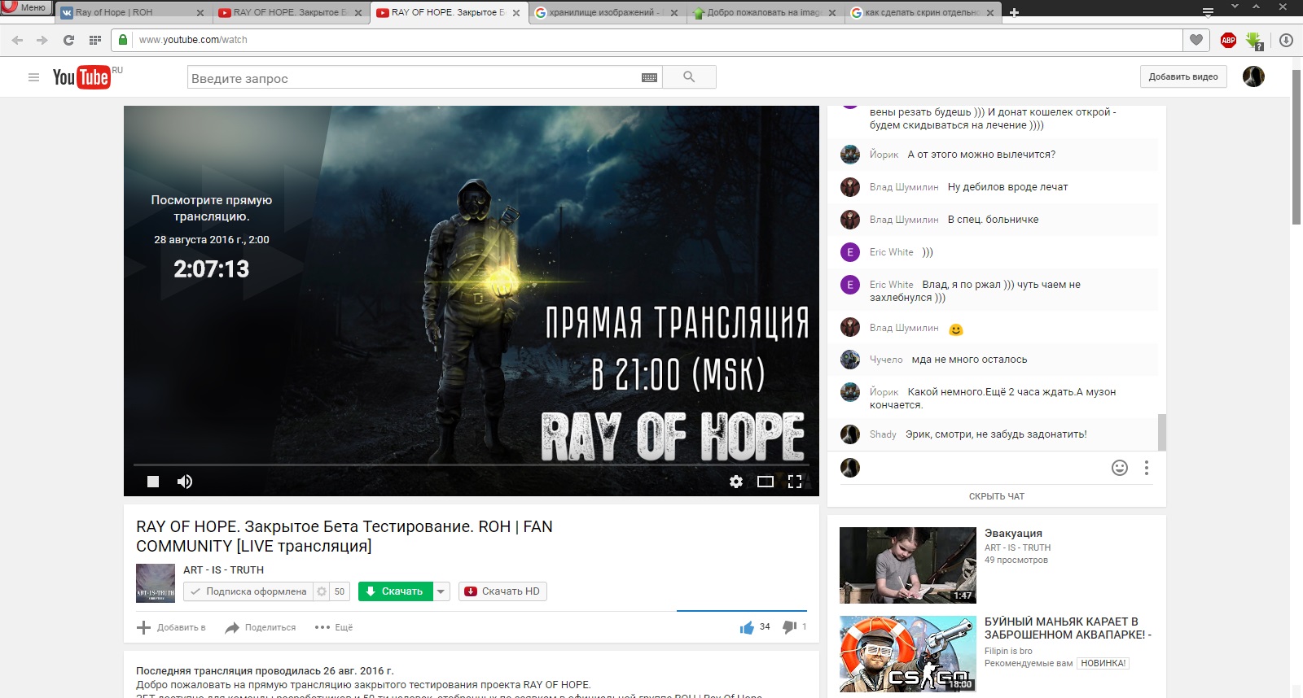Open the Эвакуация video thumbnail
Screen dimensions: 1303x698
908,565
